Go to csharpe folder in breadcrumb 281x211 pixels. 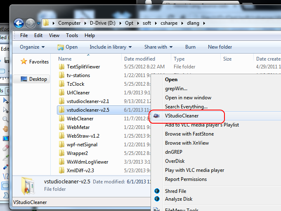pos(169,23)
